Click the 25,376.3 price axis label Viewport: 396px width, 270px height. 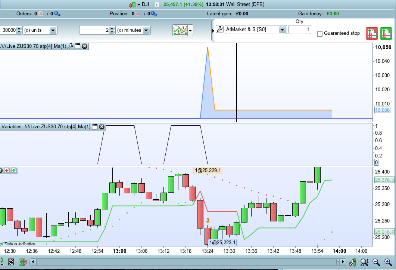(x=384, y=180)
